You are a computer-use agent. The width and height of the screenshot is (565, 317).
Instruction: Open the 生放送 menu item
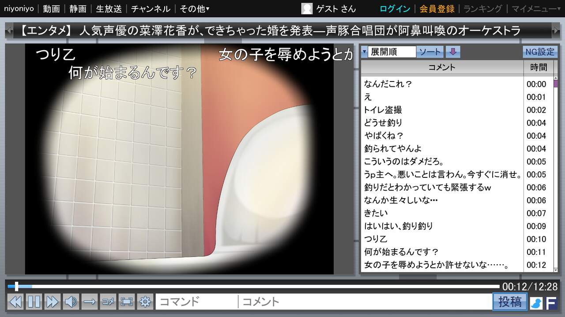[109, 9]
